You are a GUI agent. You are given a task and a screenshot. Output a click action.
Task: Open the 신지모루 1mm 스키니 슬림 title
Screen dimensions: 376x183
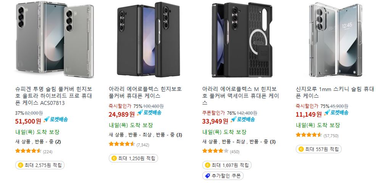(x=335, y=93)
